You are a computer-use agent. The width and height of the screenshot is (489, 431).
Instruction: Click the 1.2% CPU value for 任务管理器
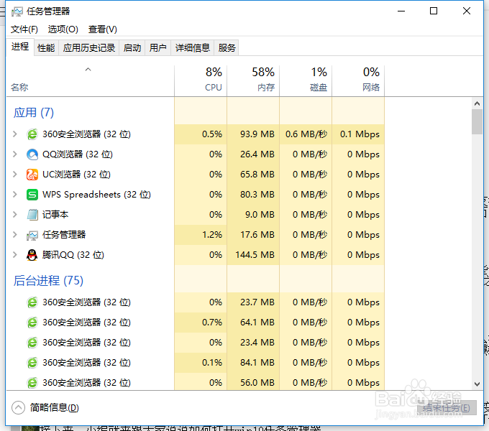point(212,235)
